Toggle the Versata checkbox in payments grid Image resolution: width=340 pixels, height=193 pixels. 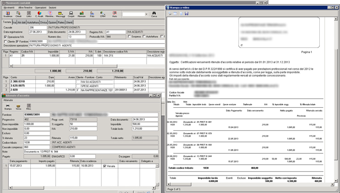(x=105, y=166)
